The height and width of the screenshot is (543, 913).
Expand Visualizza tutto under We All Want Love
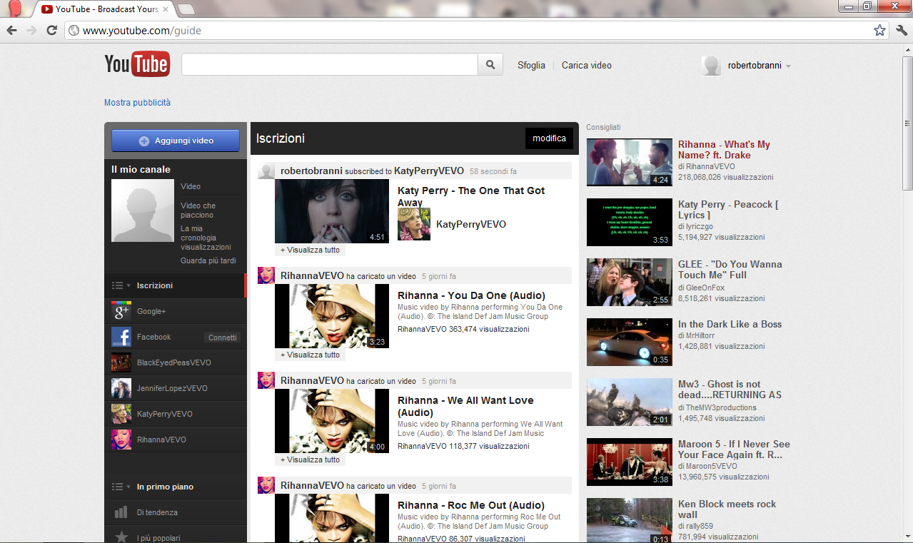point(310,460)
